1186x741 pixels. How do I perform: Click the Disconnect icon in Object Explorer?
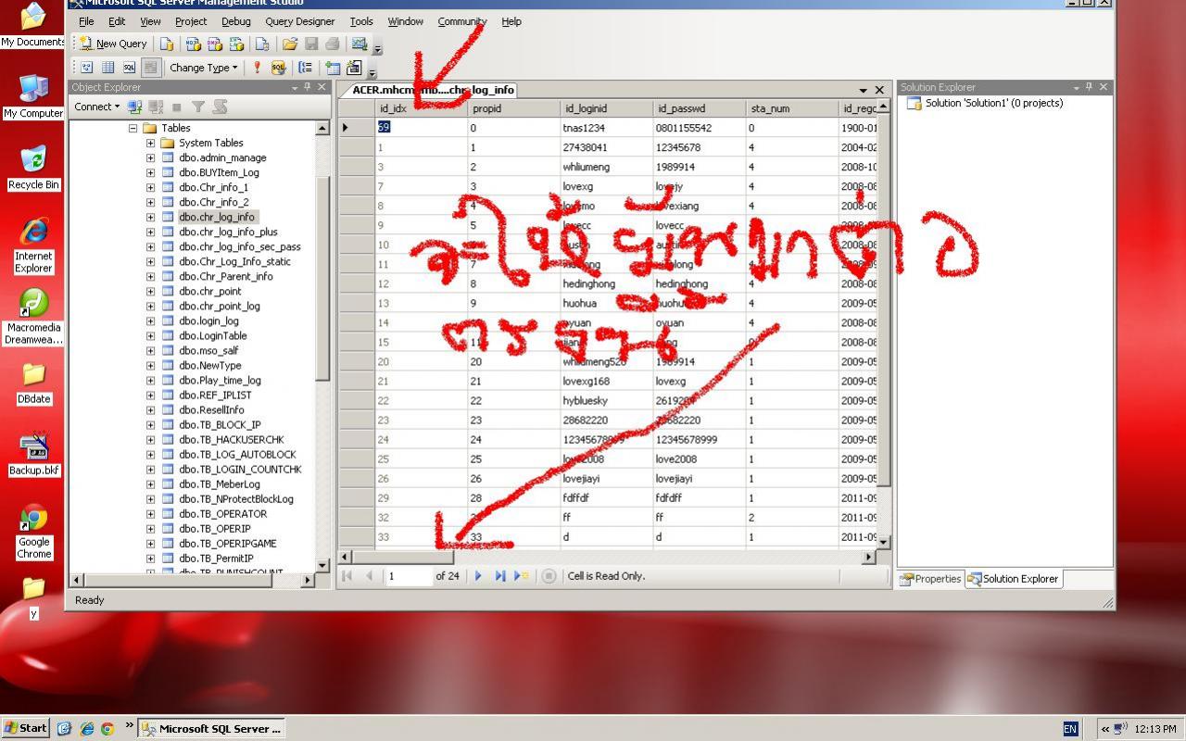(x=156, y=107)
